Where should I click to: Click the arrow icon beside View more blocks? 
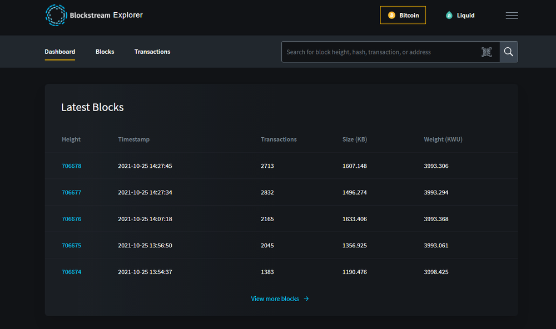[x=305, y=298]
